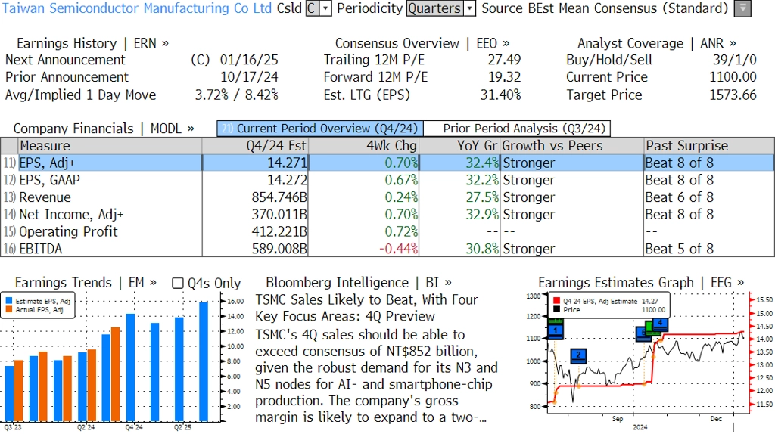Click the black Price legend swatch
The image size is (775, 434).
[556, 309]
